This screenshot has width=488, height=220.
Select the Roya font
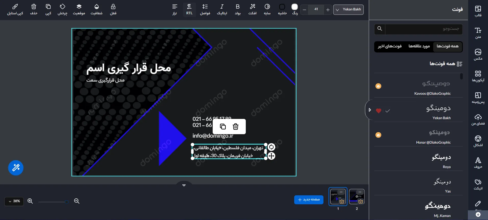(418, 159)
